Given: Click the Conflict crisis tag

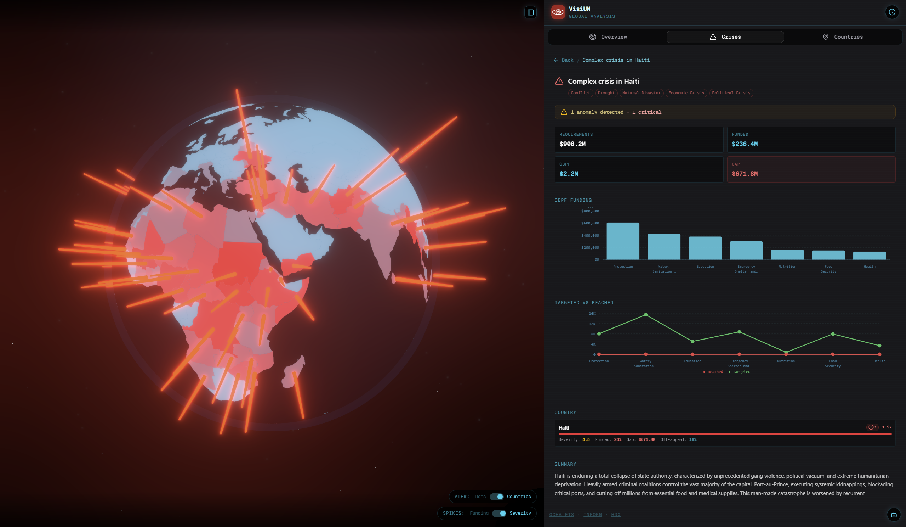Looking at the screenshot, I should pos(580,93).
